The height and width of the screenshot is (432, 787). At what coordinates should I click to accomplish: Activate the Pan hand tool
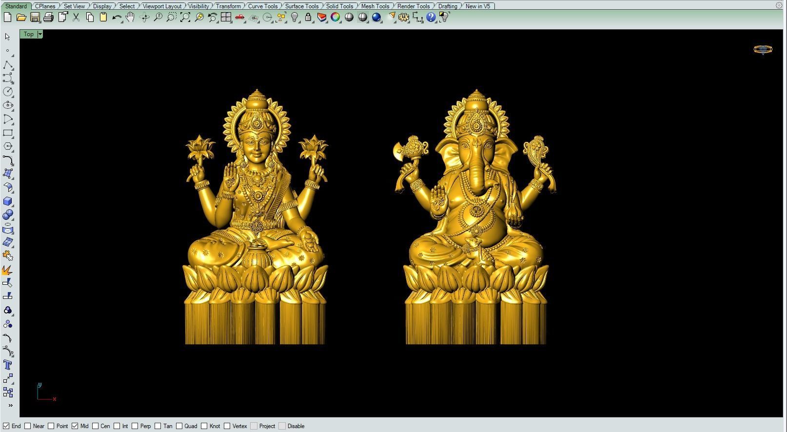point(130,18)
